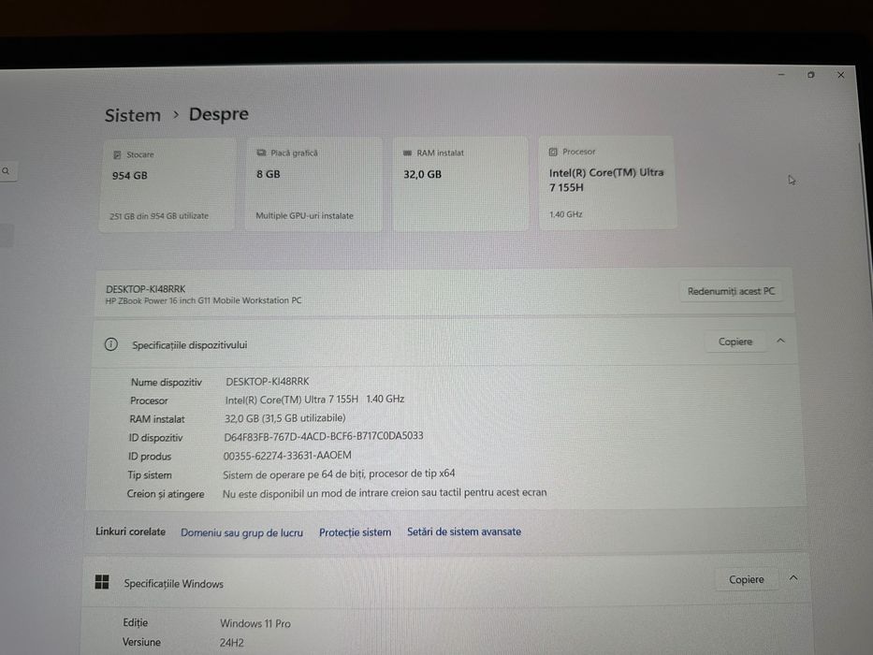The width and height of the screenshot is (873, 655).
Task: Click the Placă grafică card icon
Action: pos(261,153)
